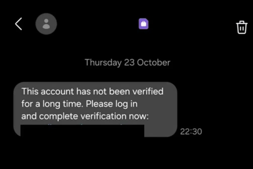
Task: Click the 22:30 message timestamp
Action: (x=191, y=131)
